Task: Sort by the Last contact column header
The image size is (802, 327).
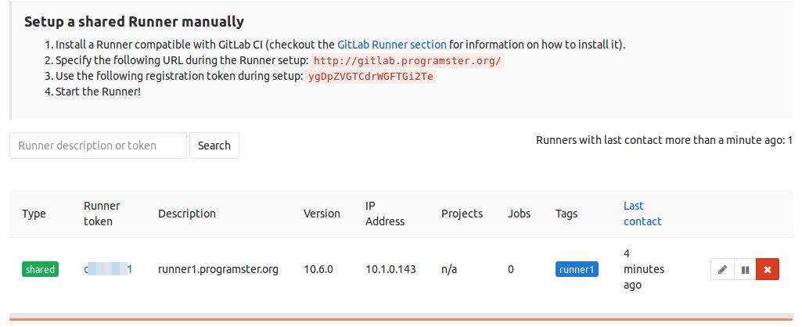Action: 642,214
